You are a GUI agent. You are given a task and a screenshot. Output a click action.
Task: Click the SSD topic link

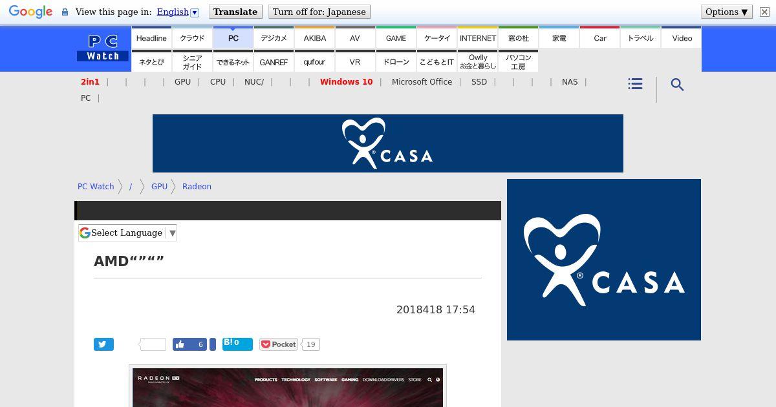[x=479, y=82]
